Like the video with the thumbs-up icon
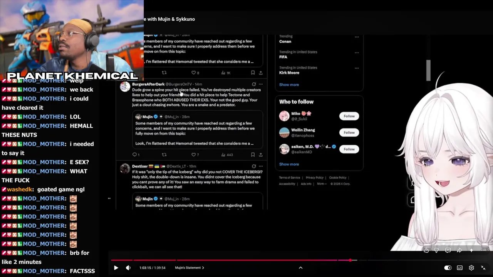This screenshot has height=277, width=493. coord(426,250)
